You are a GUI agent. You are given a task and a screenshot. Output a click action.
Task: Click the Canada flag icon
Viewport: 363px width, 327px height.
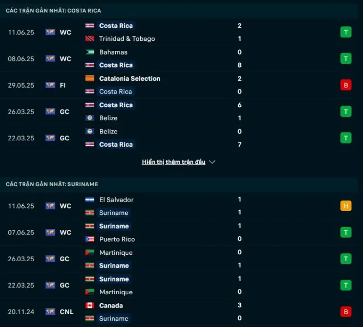(90, 305)
